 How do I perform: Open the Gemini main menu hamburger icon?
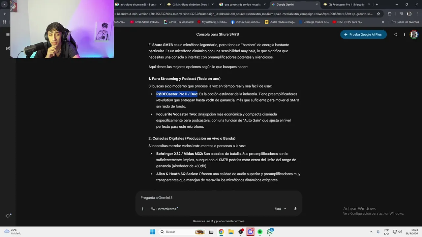tap(8, 34)
